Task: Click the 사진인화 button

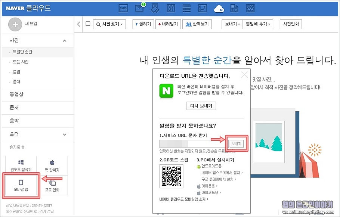Action: click(x=291, y=24)
